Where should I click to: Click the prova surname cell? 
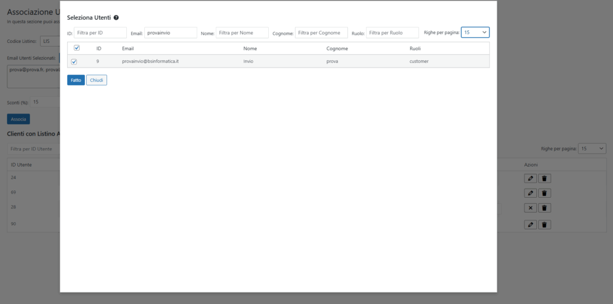(332, 62)
